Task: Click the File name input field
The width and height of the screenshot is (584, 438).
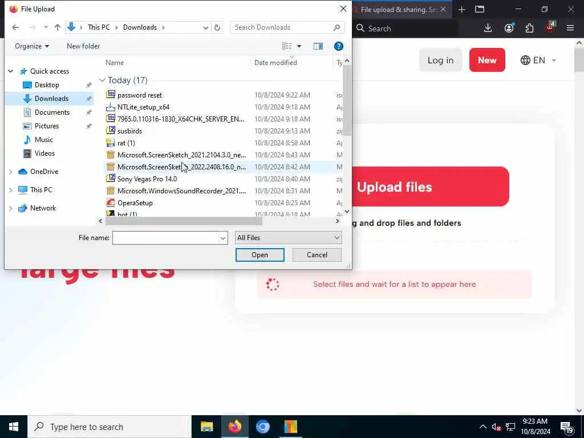Action: [x=165, y=238]
